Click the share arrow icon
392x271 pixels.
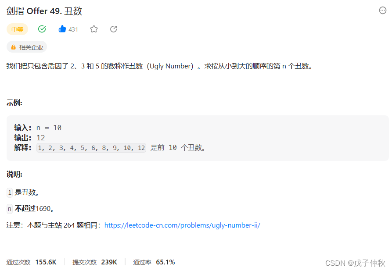114,29
